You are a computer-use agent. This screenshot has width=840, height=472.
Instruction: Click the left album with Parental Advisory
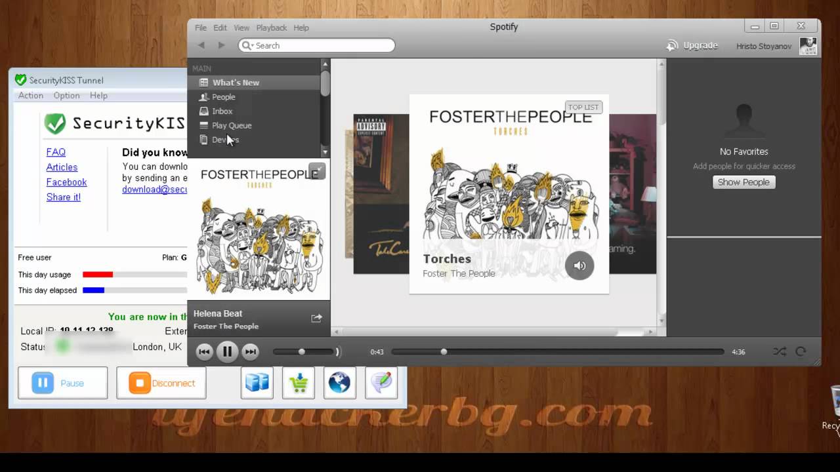click(381, 194)
